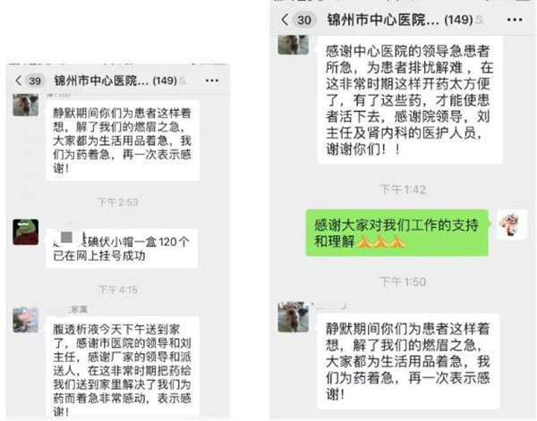Tap message about 碘伏小帽一盒120个
This screenshot has width=537, height=421.
(122, 248)
